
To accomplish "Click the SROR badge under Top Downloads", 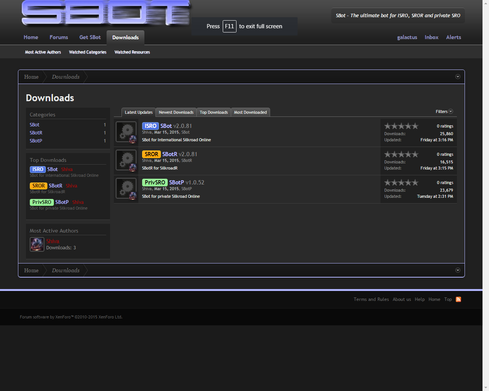I will coord(39,186).
